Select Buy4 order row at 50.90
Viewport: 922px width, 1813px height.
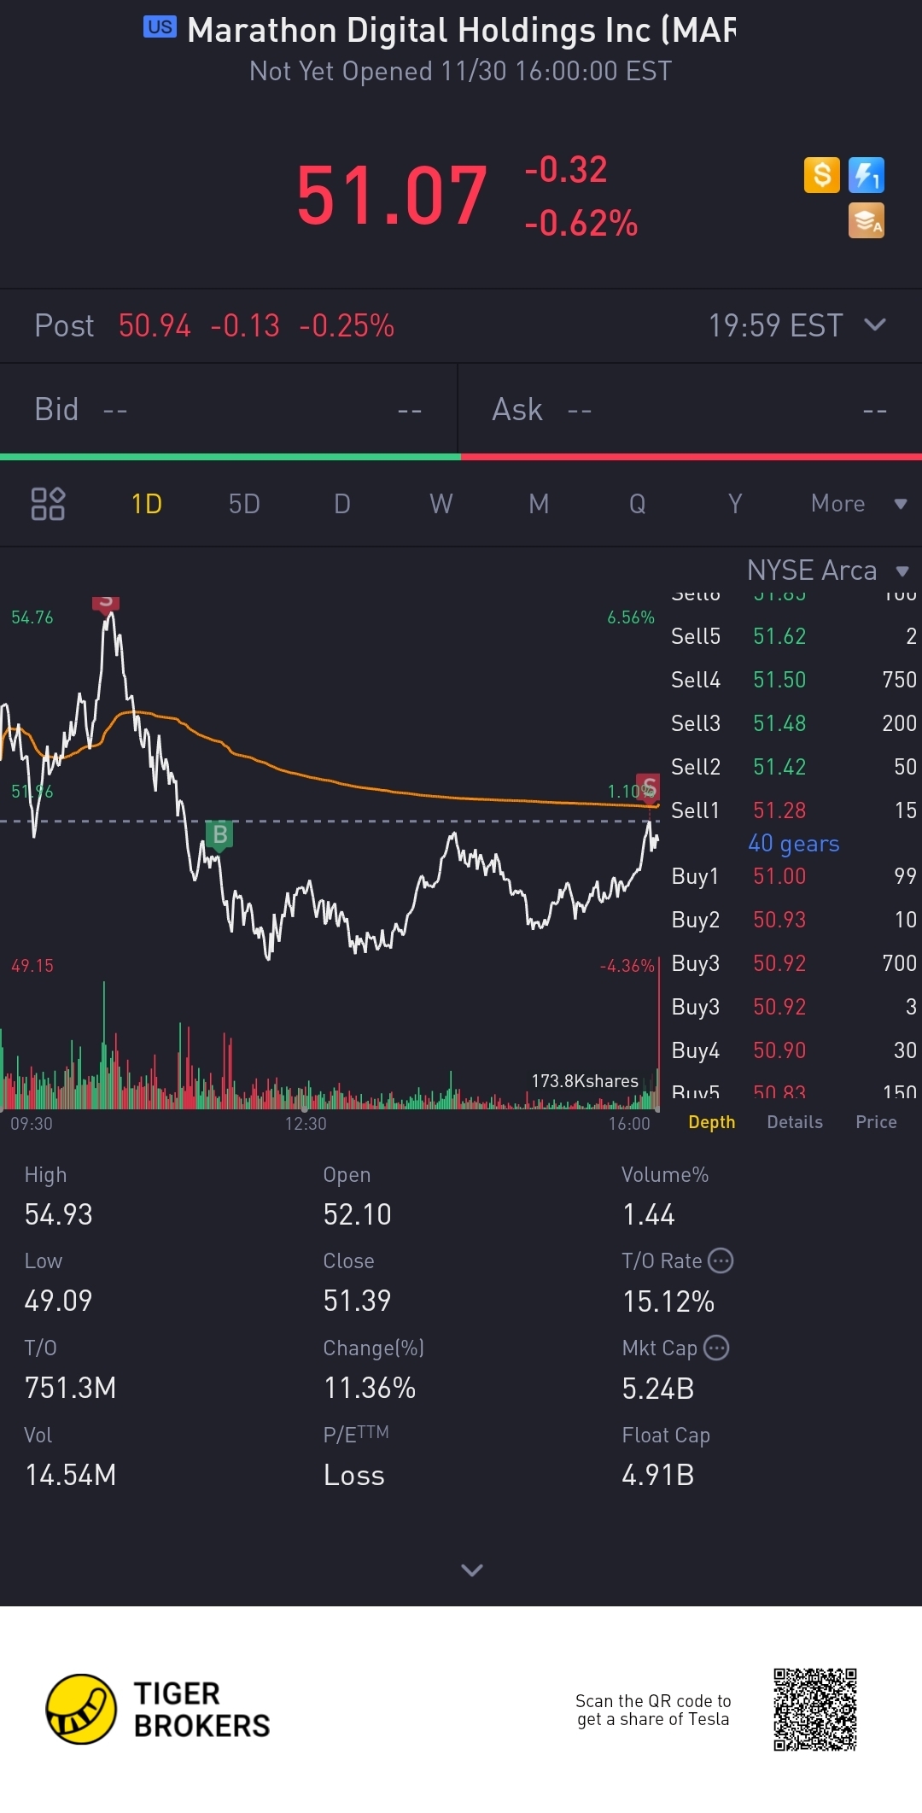pos(794,1050)
